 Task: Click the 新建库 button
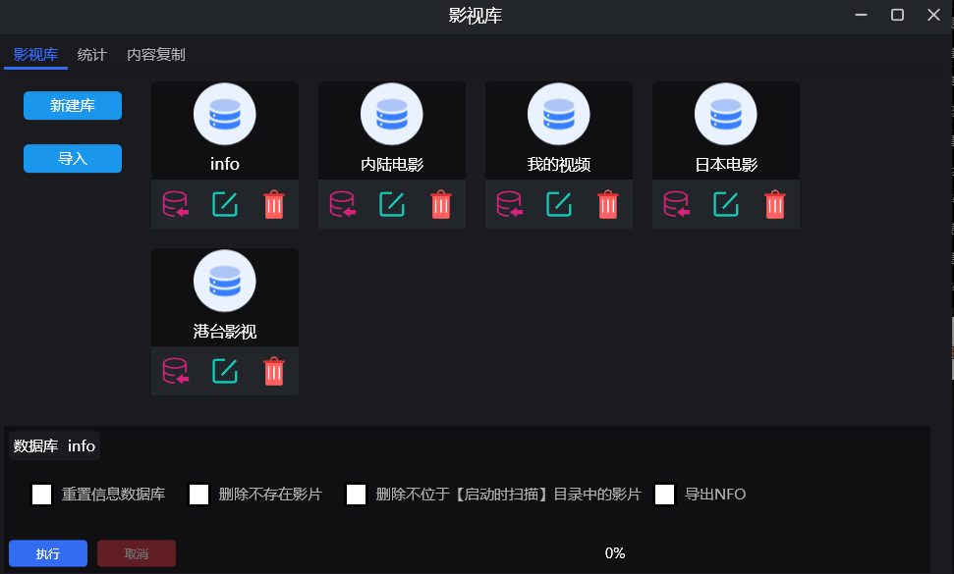click(x=73, y=106)
